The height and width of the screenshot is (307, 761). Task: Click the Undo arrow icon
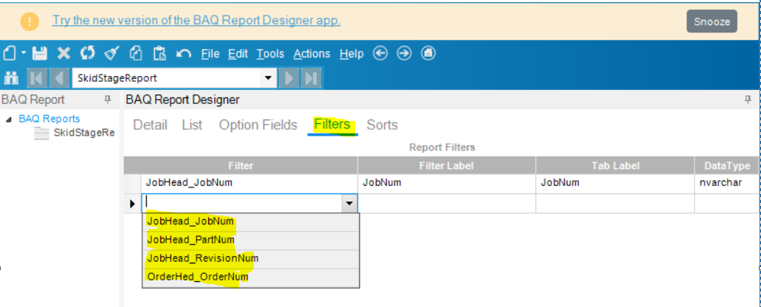click(184, 54)
